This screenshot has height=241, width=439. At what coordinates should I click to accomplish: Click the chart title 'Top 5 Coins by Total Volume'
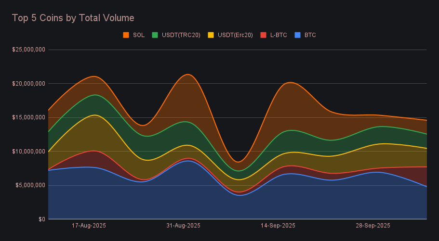73,18
